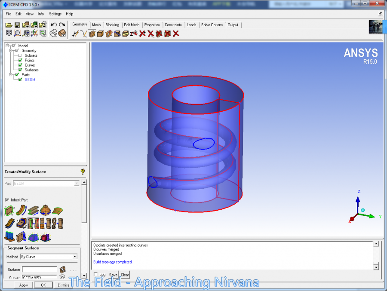Open the mesh file icon menu
Viewport: 387px width, 291px height.
[x=34, y=25]
